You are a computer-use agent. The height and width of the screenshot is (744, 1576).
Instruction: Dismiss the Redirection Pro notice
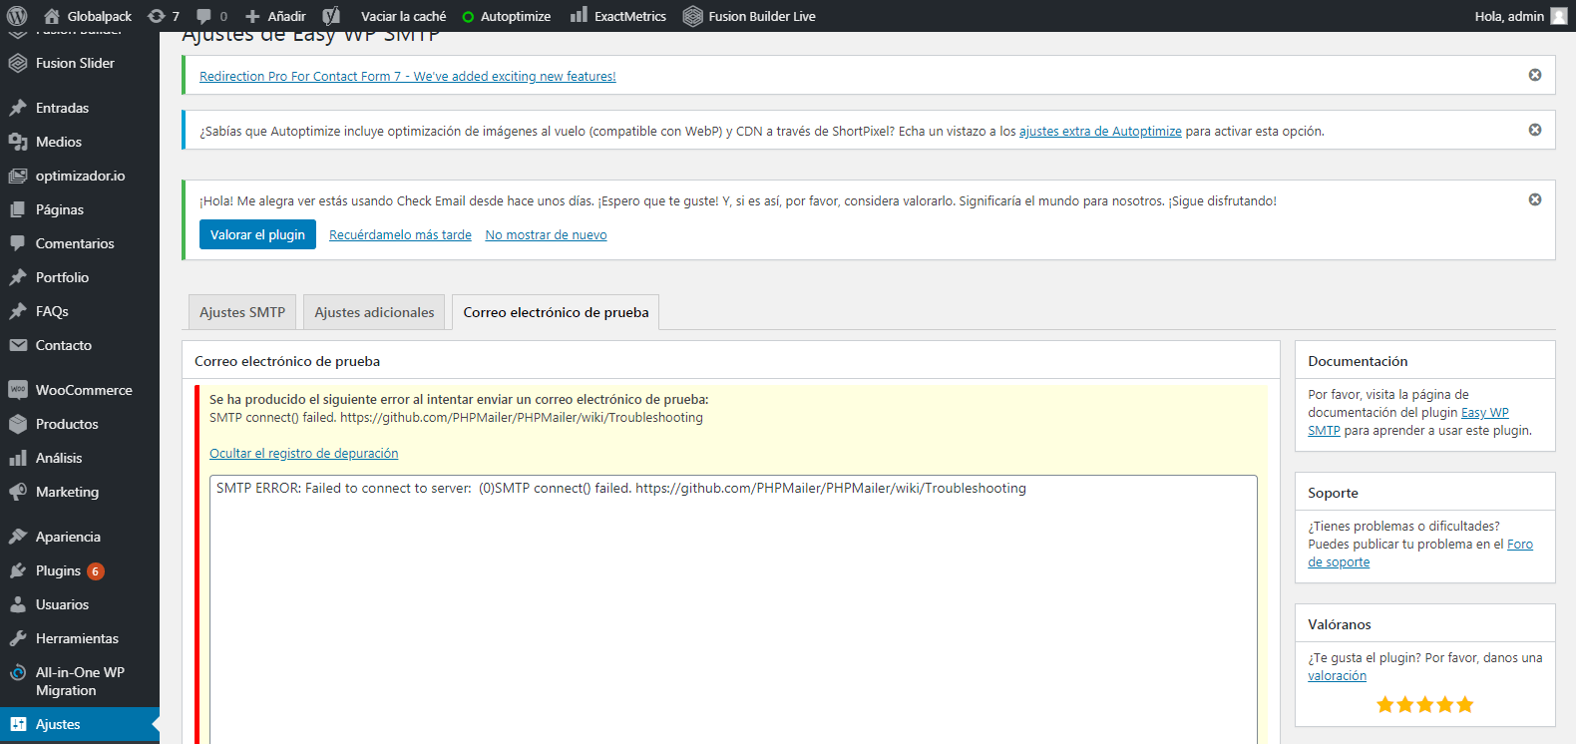click(1535, 75)
